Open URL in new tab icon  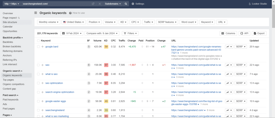point(93,4)
